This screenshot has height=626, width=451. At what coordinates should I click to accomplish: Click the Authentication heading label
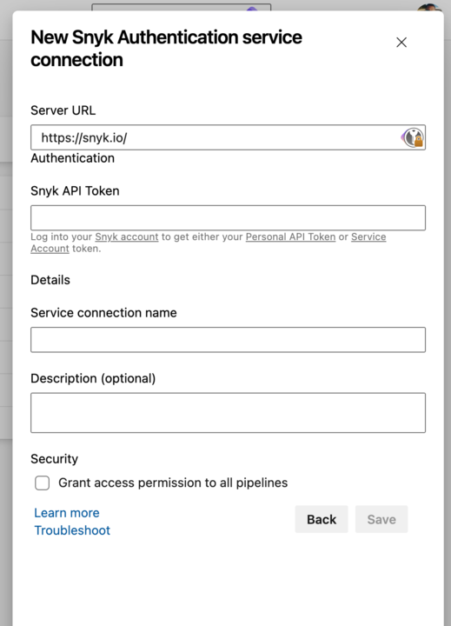pos(73,158)
